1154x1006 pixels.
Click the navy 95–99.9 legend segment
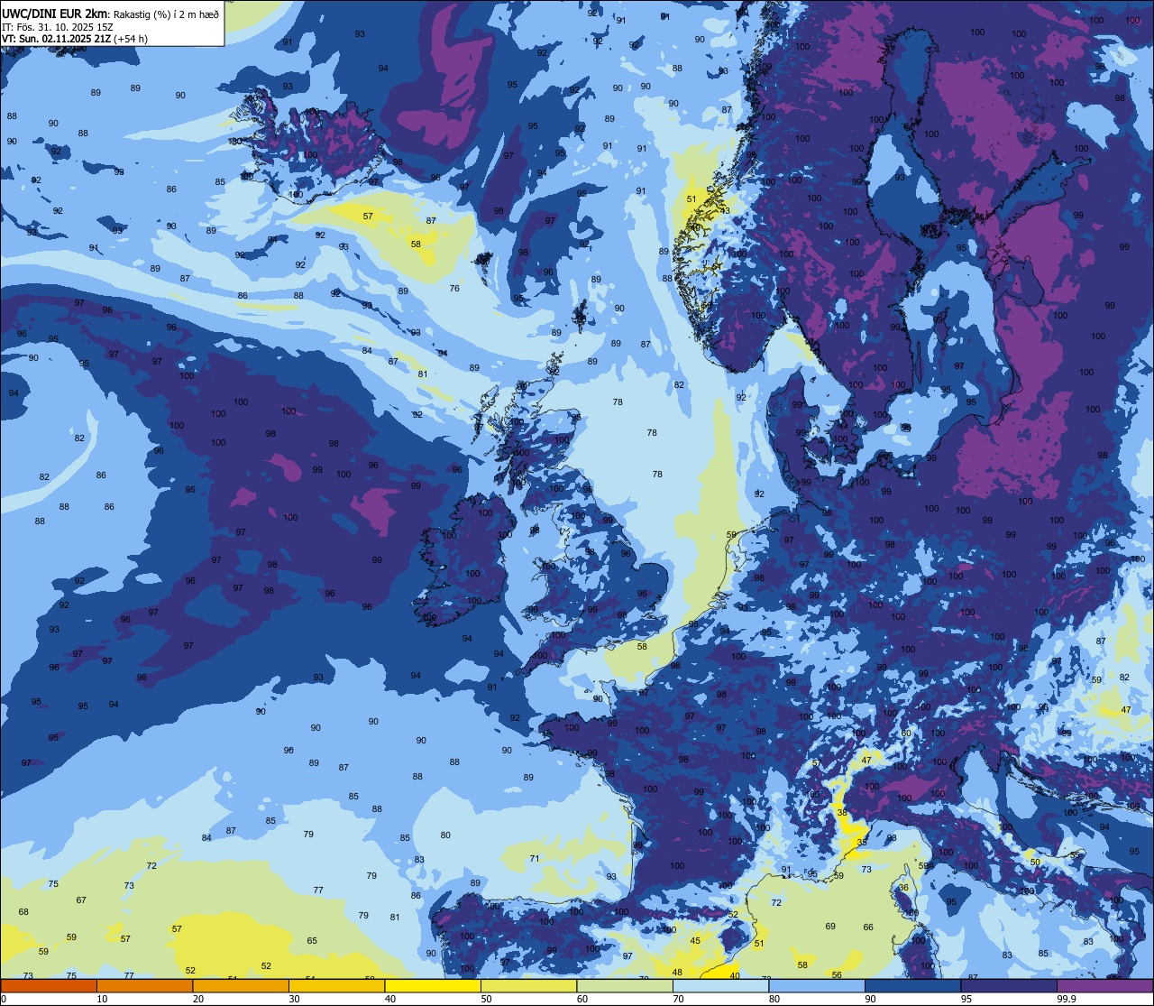(1009, 986)
